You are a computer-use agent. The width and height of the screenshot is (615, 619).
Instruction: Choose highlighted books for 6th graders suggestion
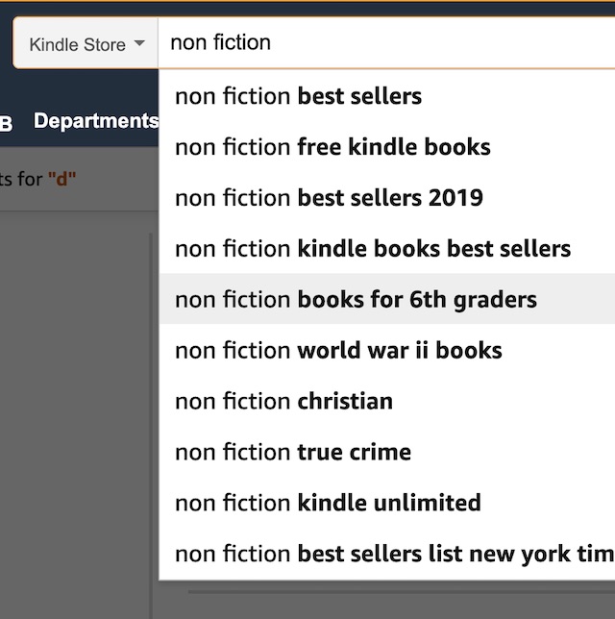387,299
